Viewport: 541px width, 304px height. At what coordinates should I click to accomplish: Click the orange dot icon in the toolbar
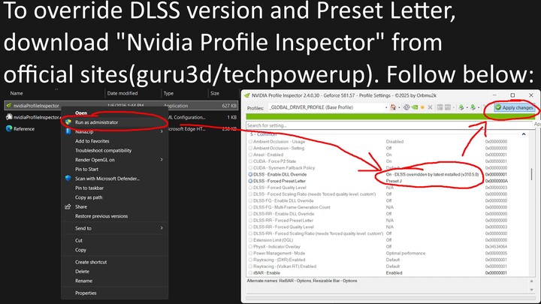click(422, 107)
